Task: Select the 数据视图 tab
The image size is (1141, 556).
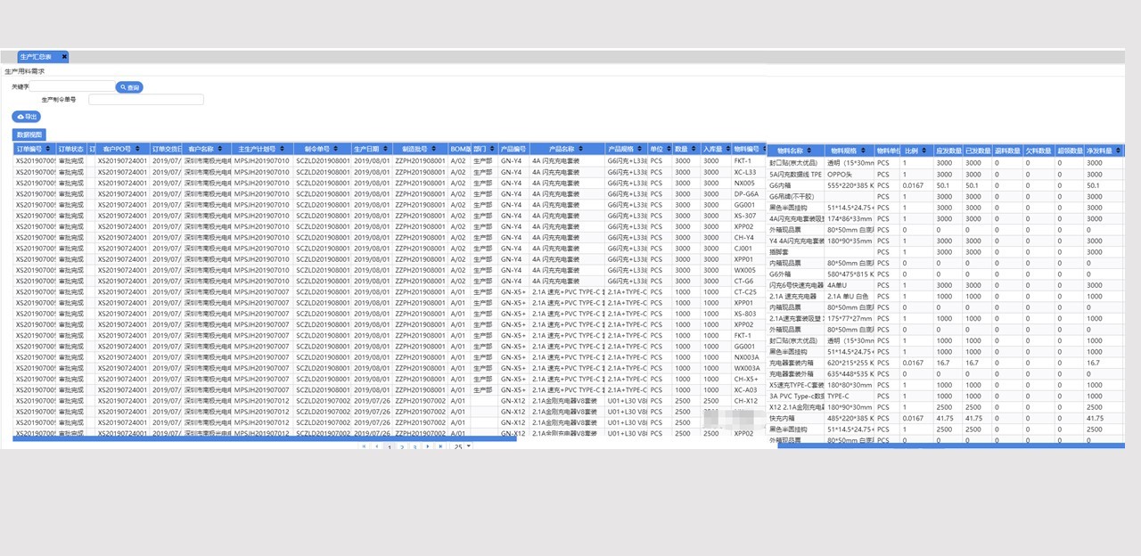Action: pos(29,135)
